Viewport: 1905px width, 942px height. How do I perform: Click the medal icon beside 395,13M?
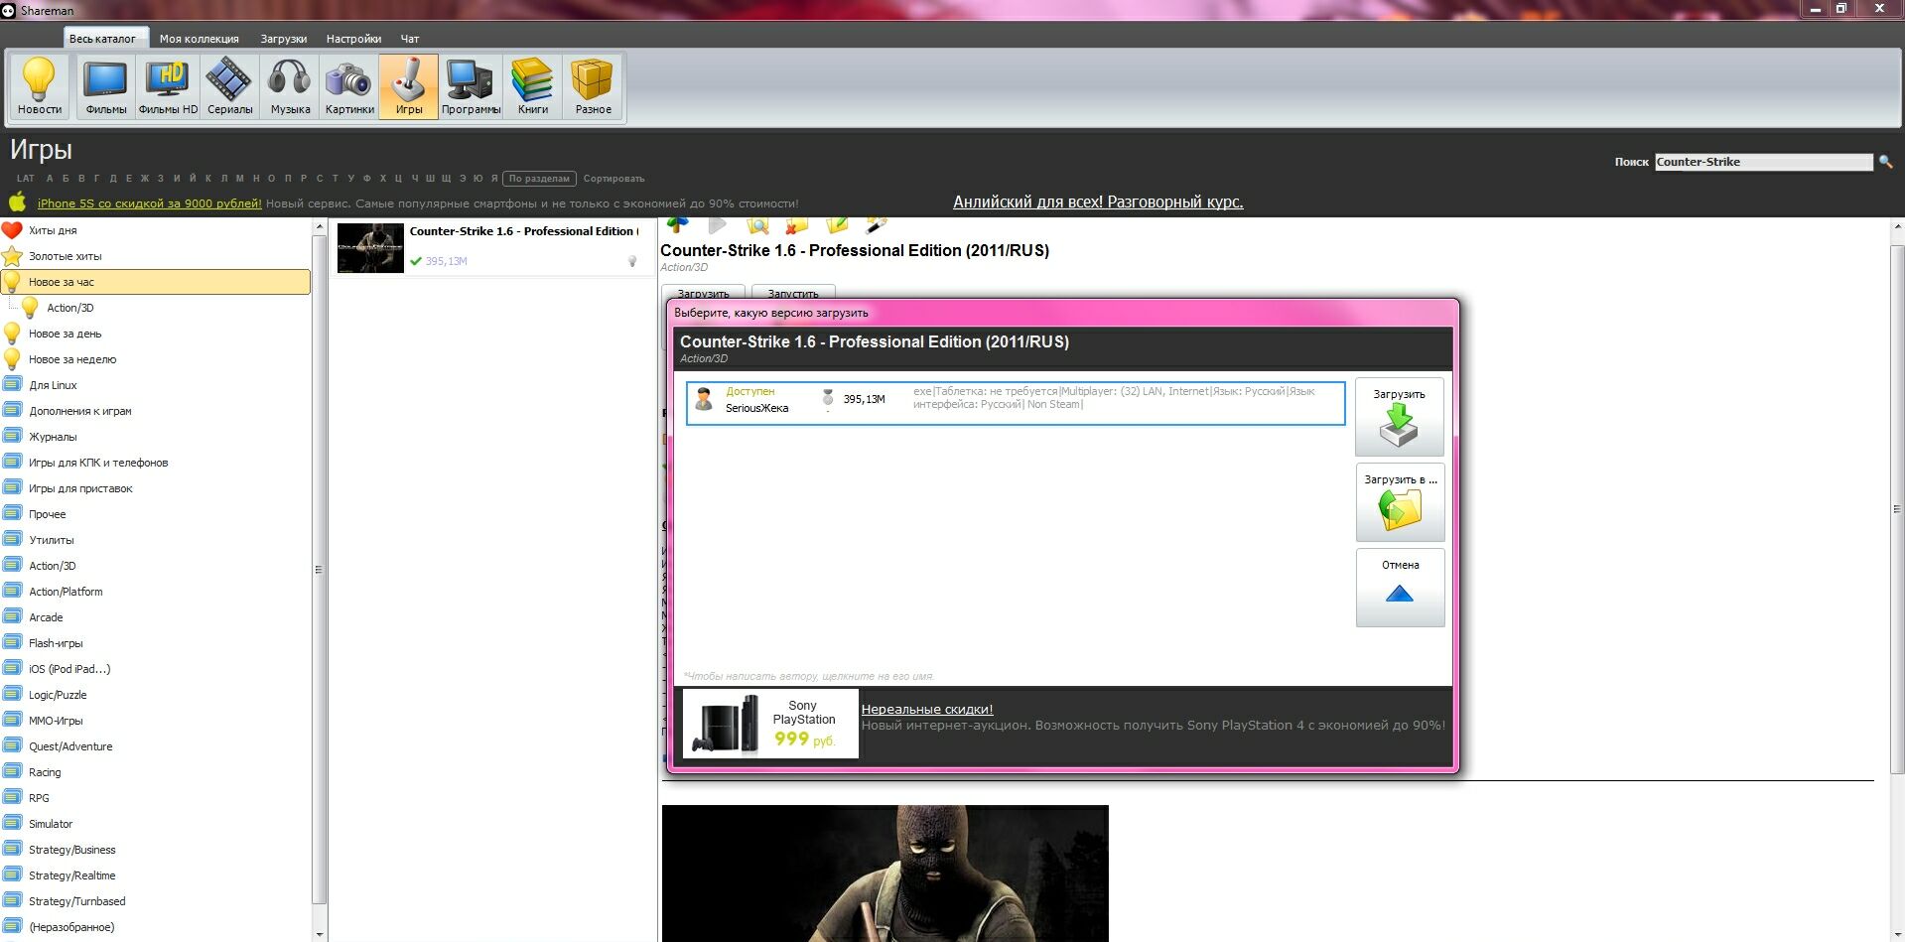tap(827, 398)
